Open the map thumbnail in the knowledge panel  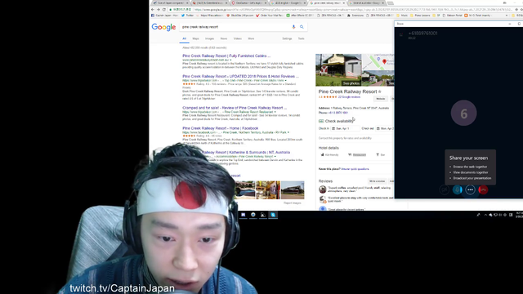coord(378,62)
